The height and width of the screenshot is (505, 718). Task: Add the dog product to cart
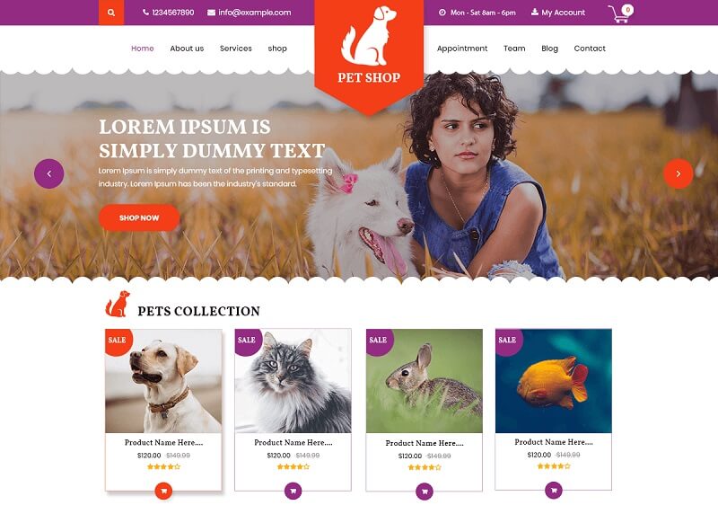click(x=163, y=491)
